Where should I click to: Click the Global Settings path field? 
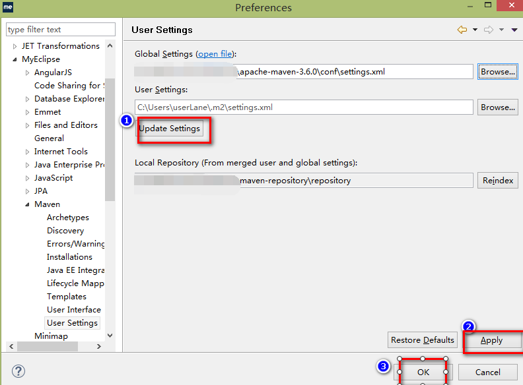tap(304, 72)
